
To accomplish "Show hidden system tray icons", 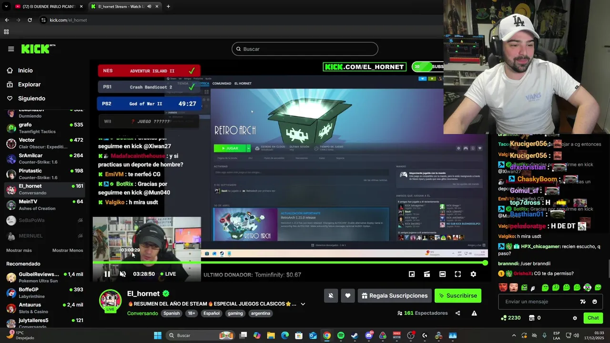I will coord(514,335).
